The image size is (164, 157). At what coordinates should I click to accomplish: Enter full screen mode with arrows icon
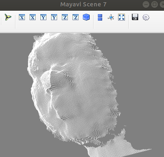pyautogui.click(x=121, y=17)
